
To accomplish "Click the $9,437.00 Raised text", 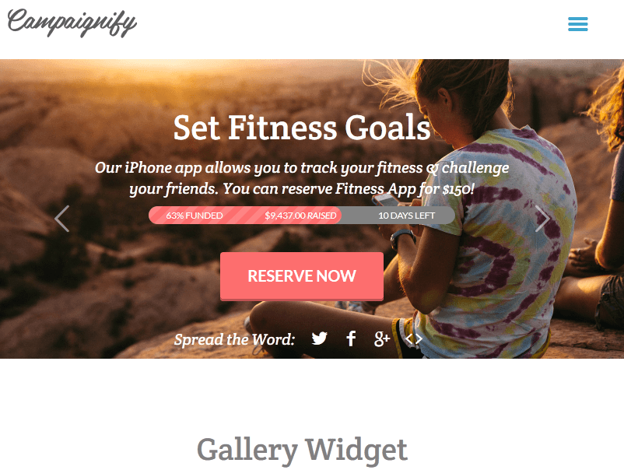I will [x=300, y=216].
